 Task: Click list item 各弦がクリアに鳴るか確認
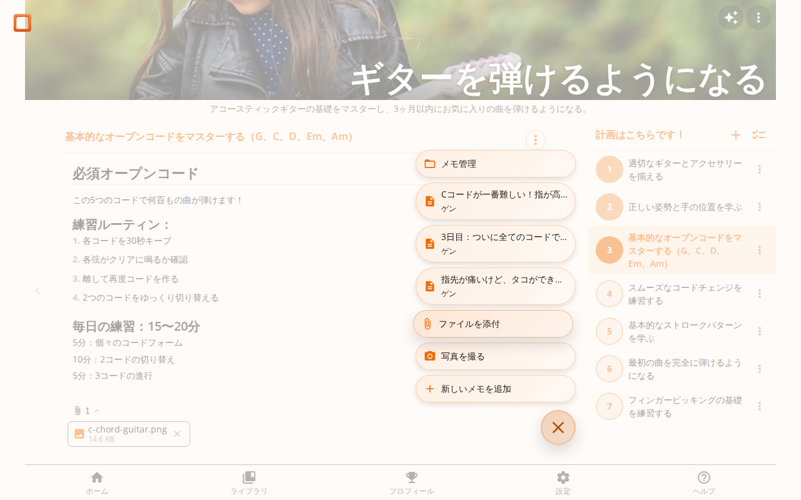point(135,259)
